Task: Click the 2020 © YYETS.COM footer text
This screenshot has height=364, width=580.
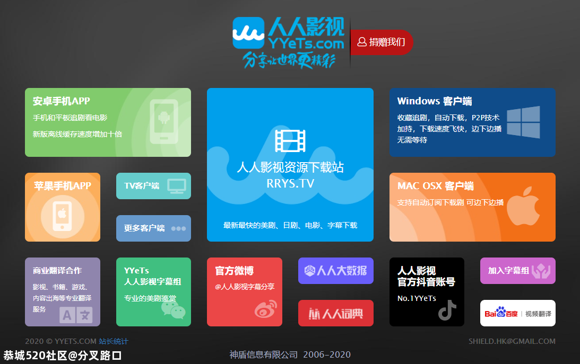Action: coord(60,341)
